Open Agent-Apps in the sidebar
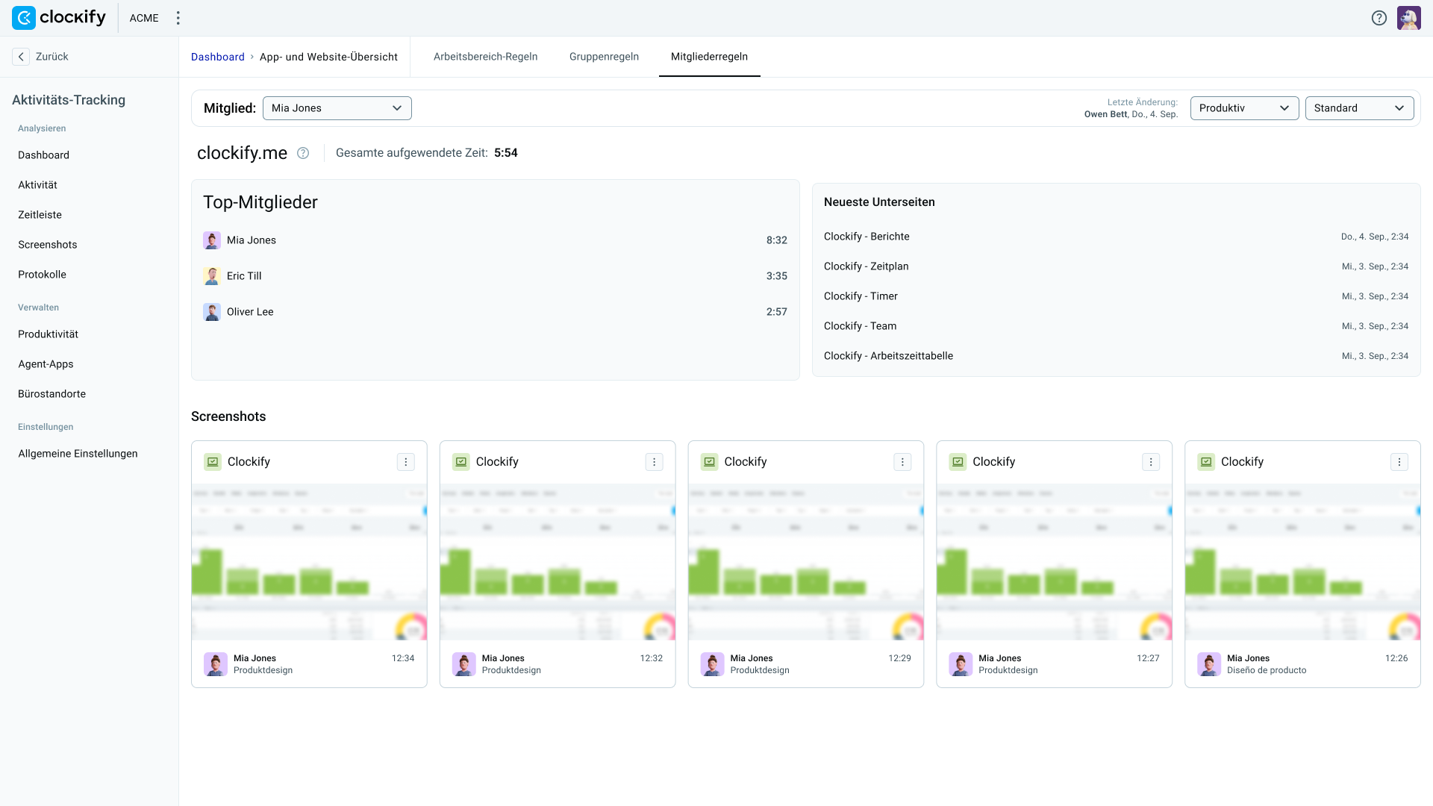Image resolution: width=1433 pixels, height=806 pixels. pyautogui.click(x=46, y=364)
